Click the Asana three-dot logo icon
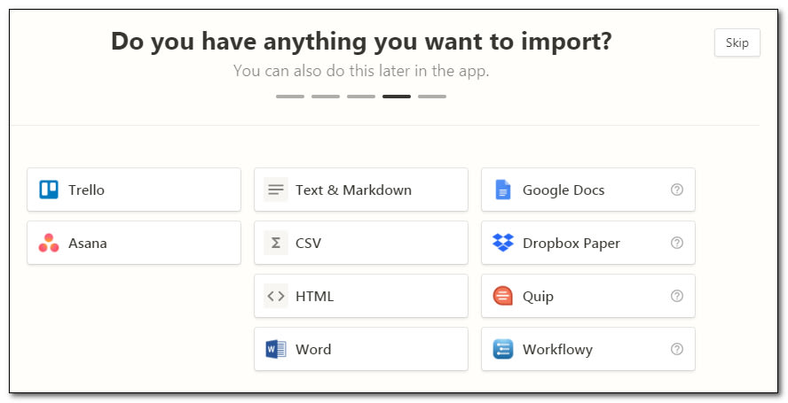 coord(49,243)
